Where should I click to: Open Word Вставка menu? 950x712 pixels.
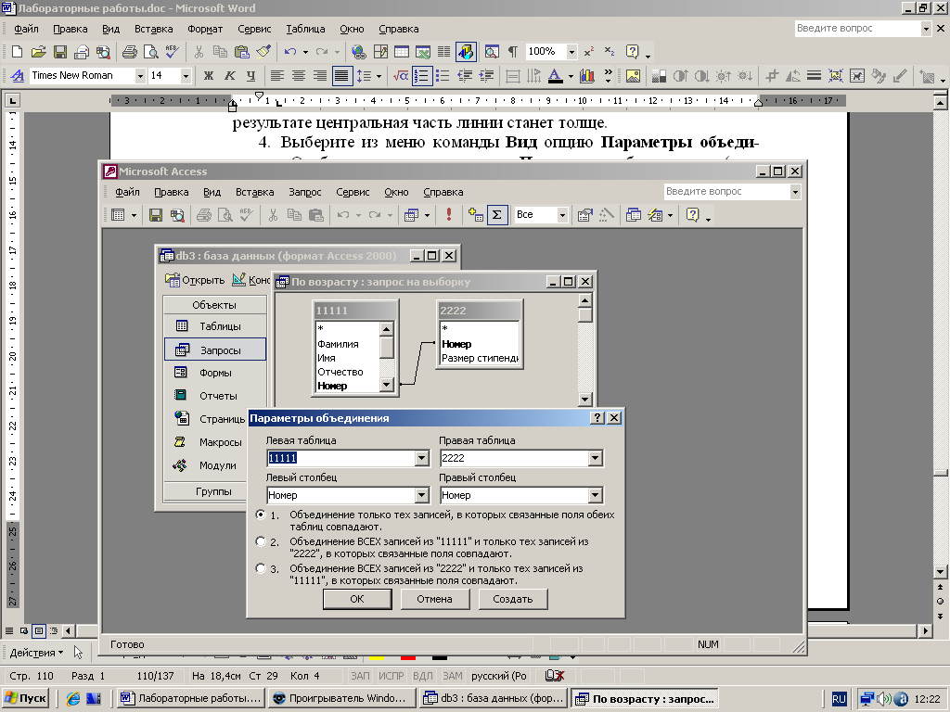click(x=153, y=29)
